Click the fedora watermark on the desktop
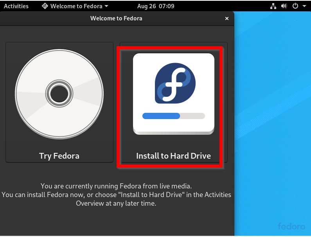The image size is (311, 237). [x=291, y=226]
